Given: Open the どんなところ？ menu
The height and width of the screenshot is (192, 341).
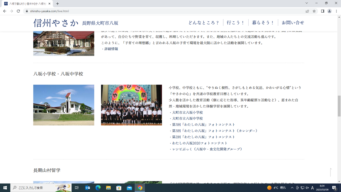Looking at the screenshot, I should (204, 23).
